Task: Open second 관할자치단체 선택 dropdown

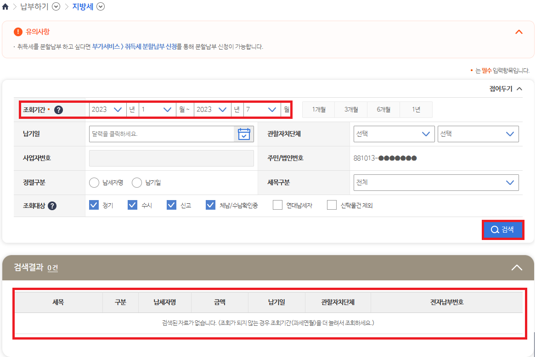Action: point(478,134)
